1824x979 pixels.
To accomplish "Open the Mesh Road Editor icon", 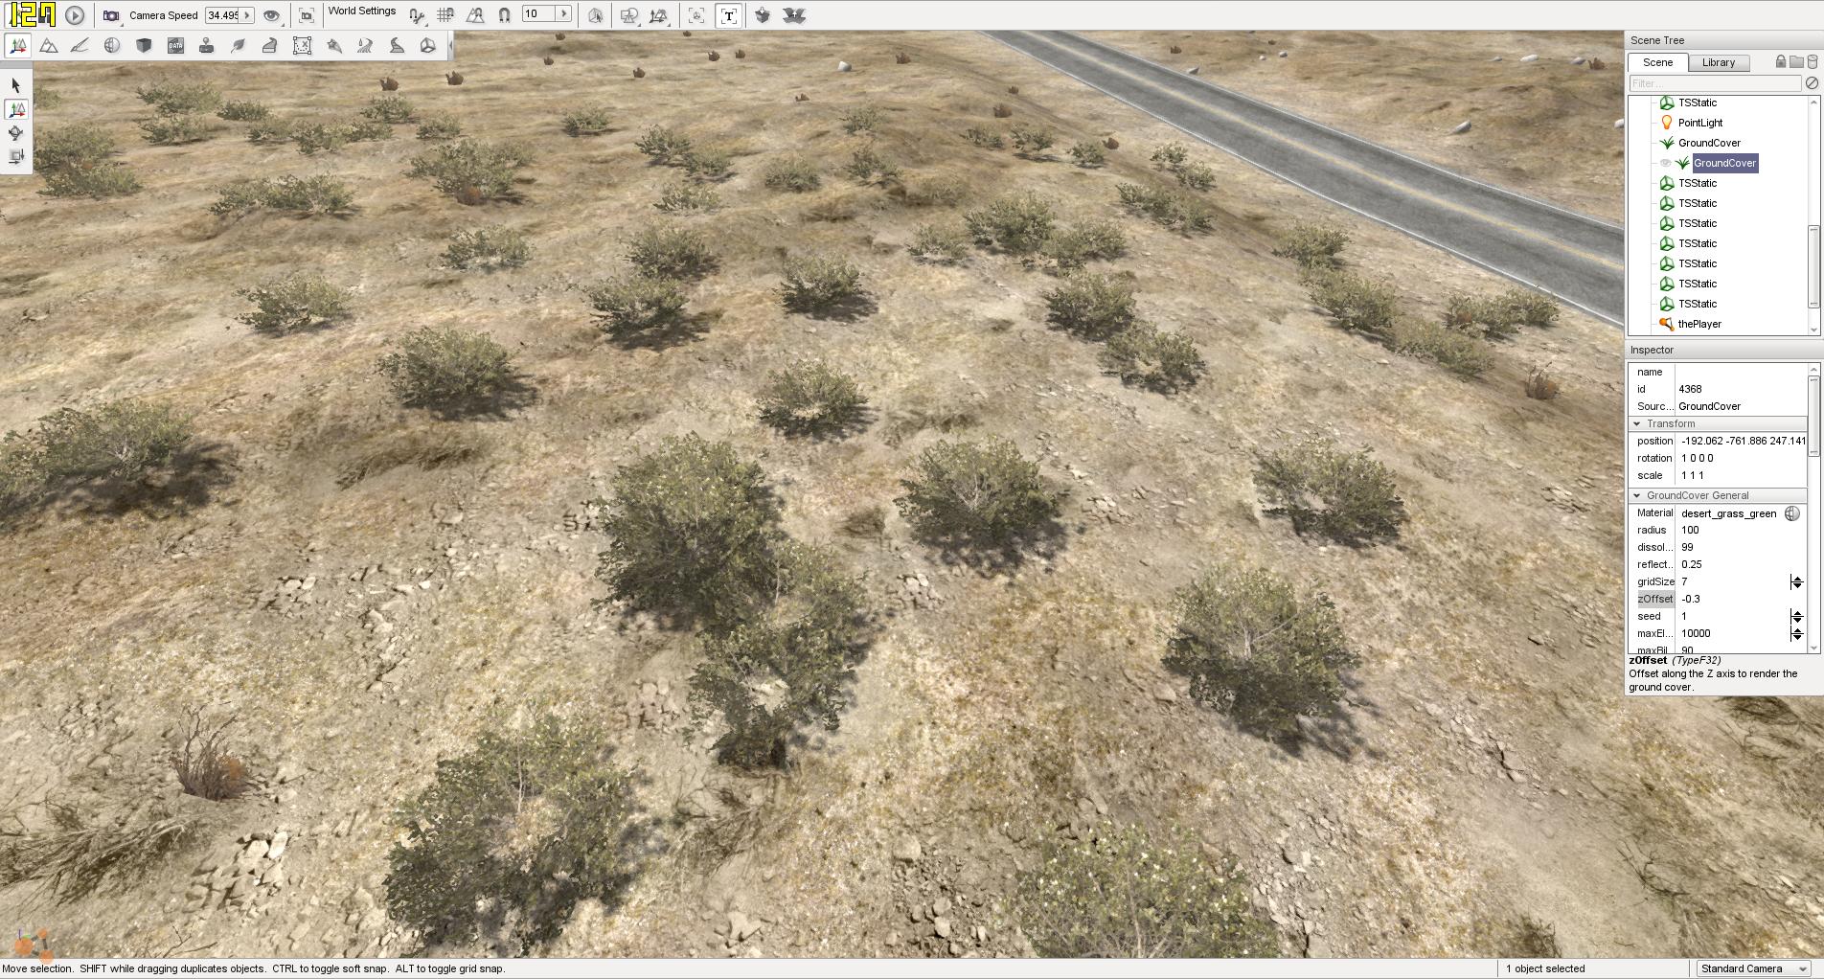I will click(x=270, y=45).
